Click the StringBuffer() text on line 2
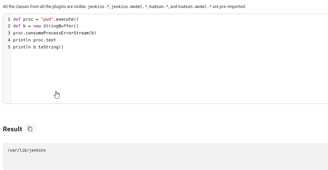This screenshot has width=328, height=170. tap(61, 26)
